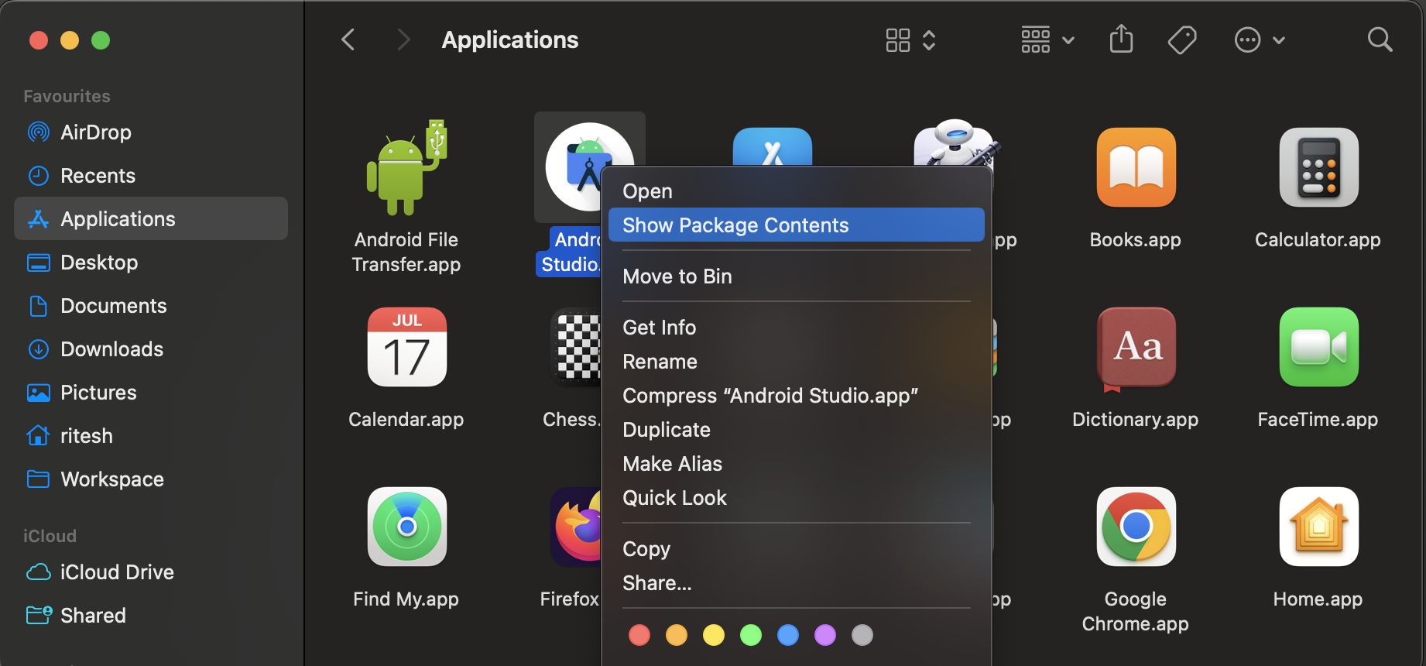1426x666 pixels.
Task: Click the Calculator.app file name
Action: [1318, 240]
